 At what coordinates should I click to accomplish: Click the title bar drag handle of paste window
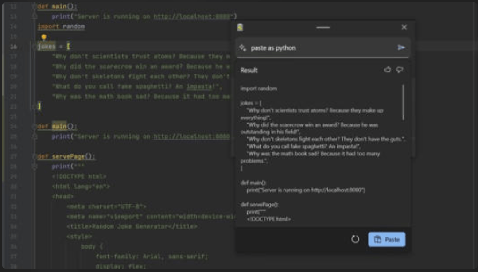[x=323, y=27]
